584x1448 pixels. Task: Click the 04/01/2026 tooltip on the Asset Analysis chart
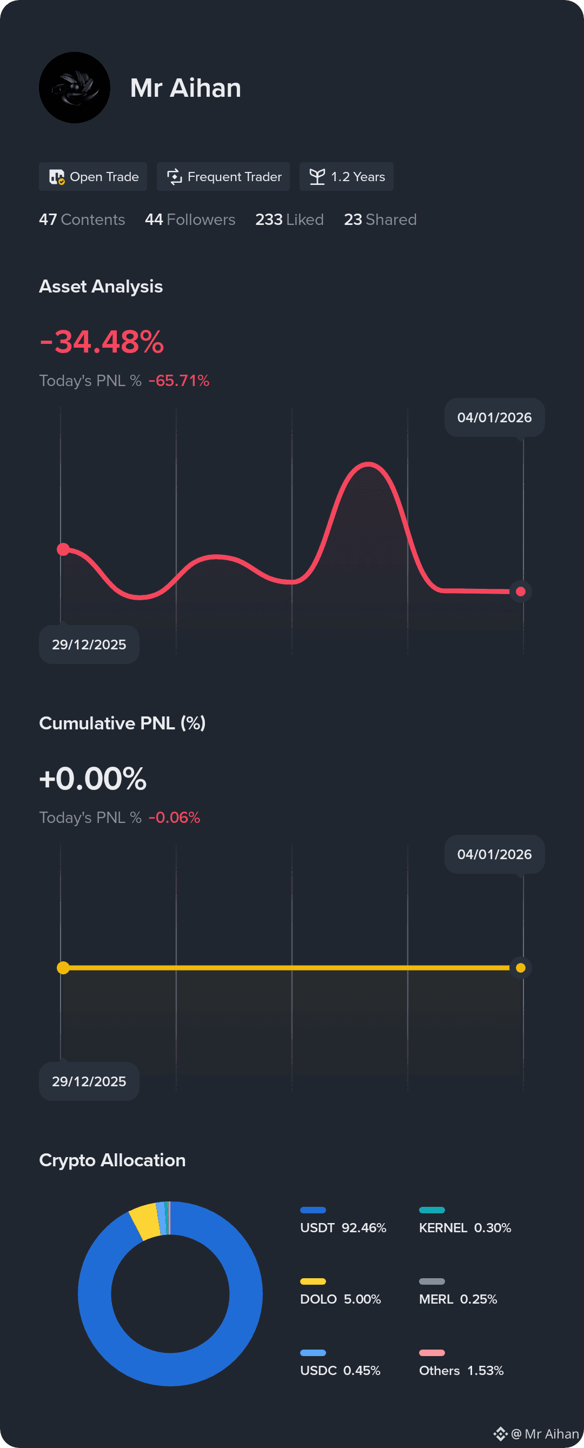point(495,417)
